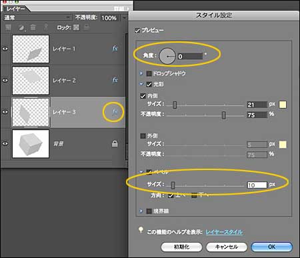Image resolution: width=300 pixels, height=258 pixels.
Task: Enable the 外側 glow checkbox
Action: point(143,136)
